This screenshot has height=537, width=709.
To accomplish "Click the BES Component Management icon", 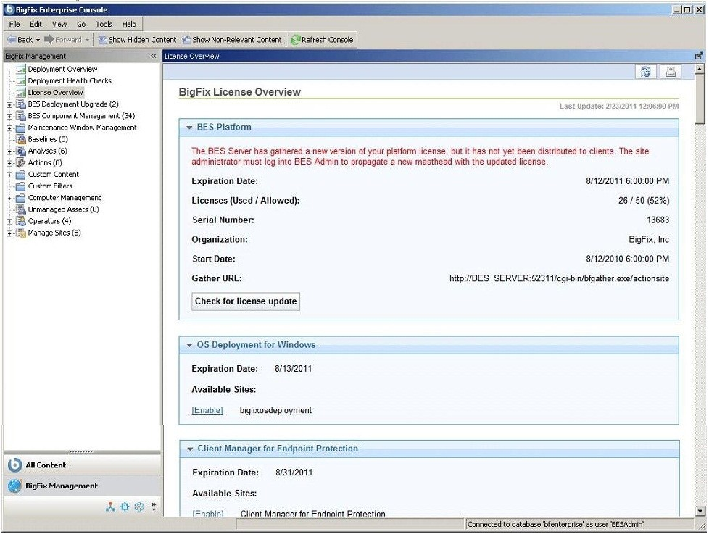I will click(21, 116).
